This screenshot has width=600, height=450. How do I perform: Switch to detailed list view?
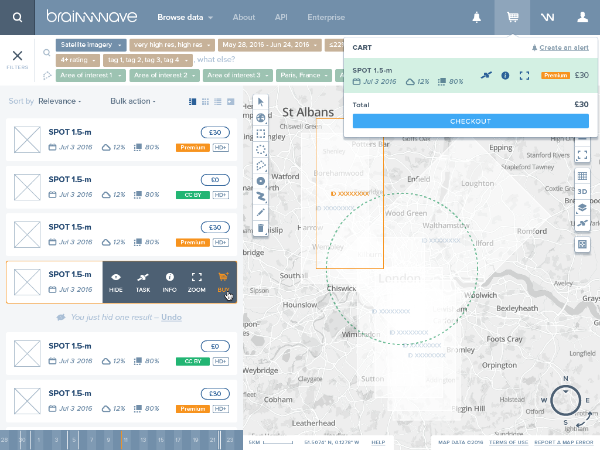[193, 101]
